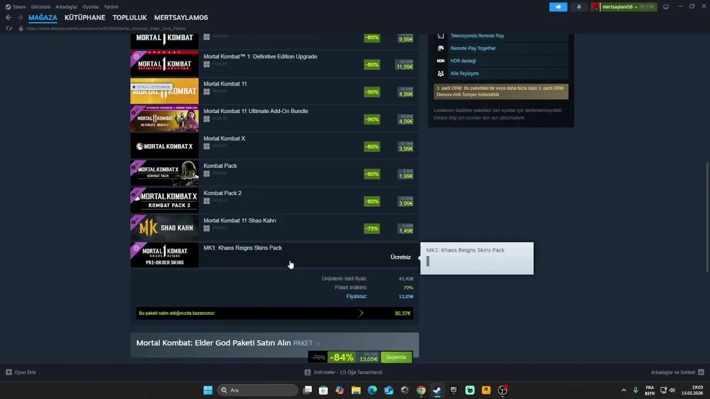Click the -75% discount on Shao Kahn
Screen dimensions: 710x399
coord(372,229)
